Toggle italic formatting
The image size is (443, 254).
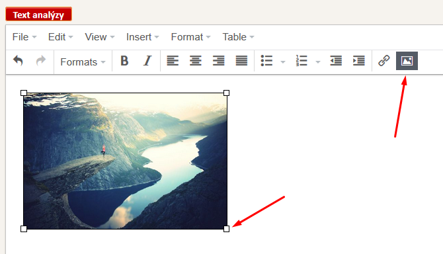pos(147,61)
